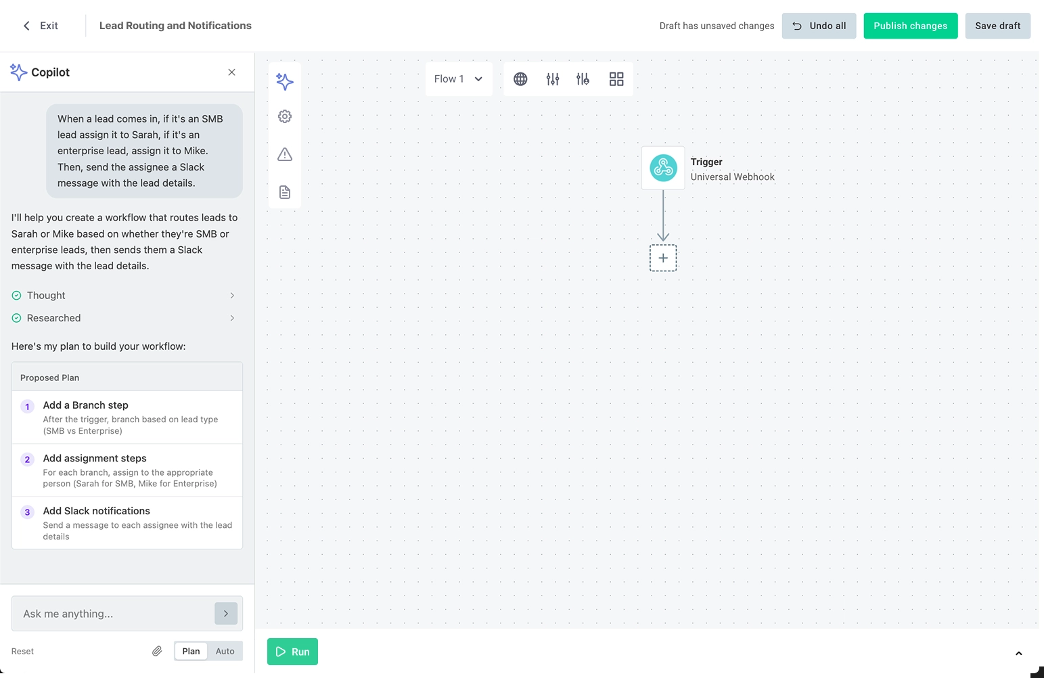
Task: Click Publish changes
Action: (x=910, y=25)
